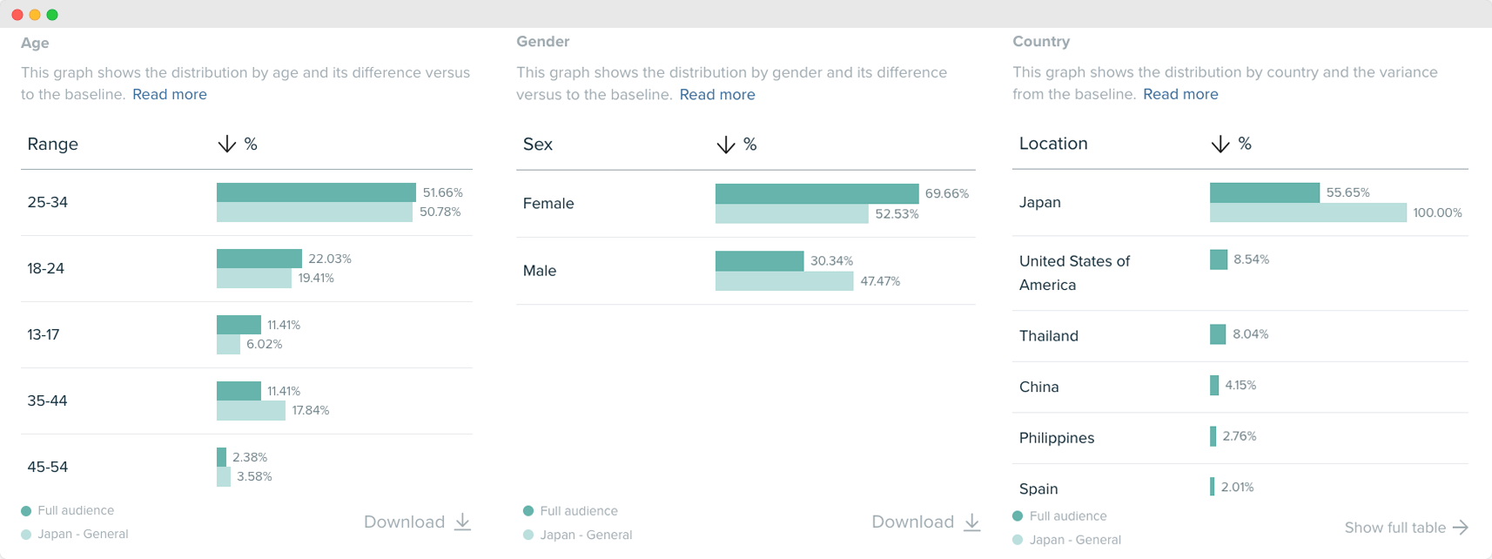Click the arrow icon beside Show full table
The width and height of the screenshot is (1492, 559).
click(x=1461, y=528)
